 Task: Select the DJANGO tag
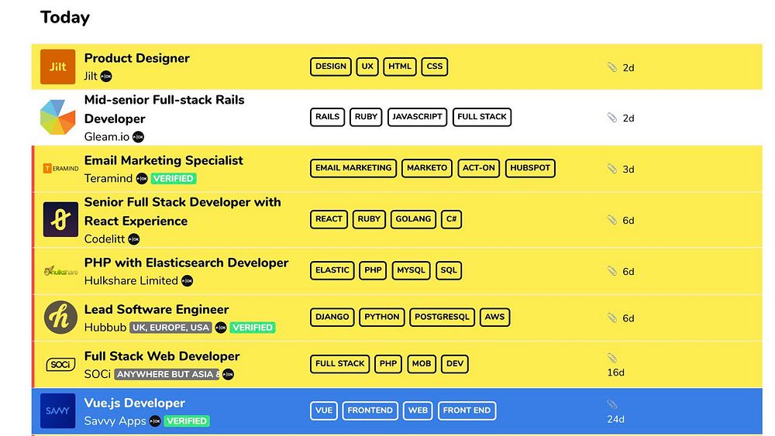coord(332,317)
